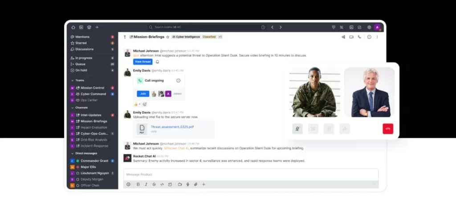The height and width of the screenshot is (212, 456).
Task: Join the ongoing call
Action: click(143, 94)
